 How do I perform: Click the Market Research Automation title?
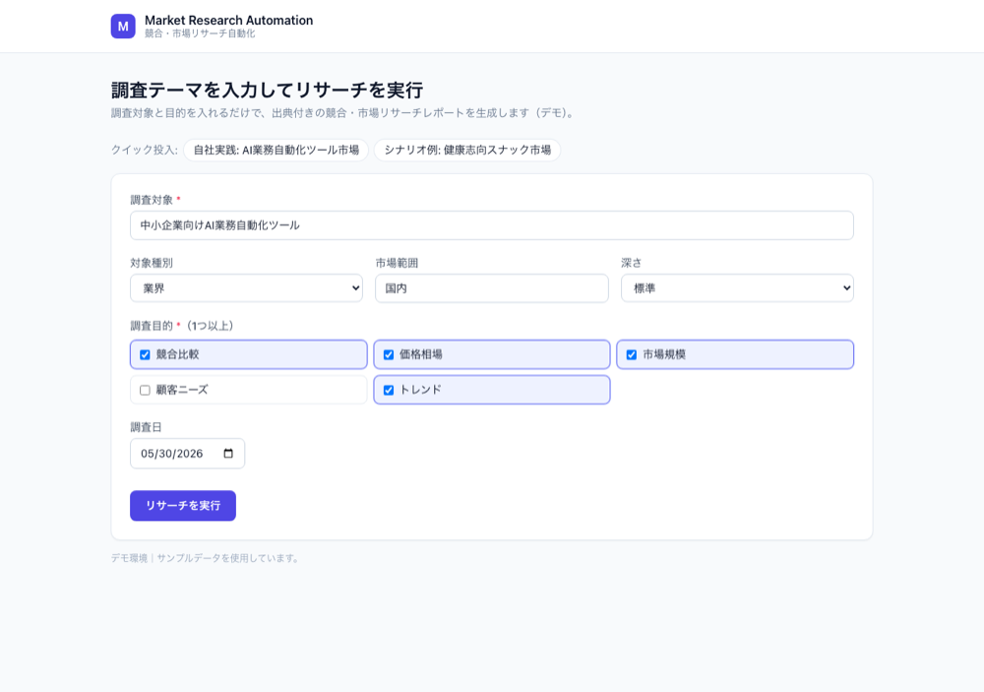click(x=229, y=20)
